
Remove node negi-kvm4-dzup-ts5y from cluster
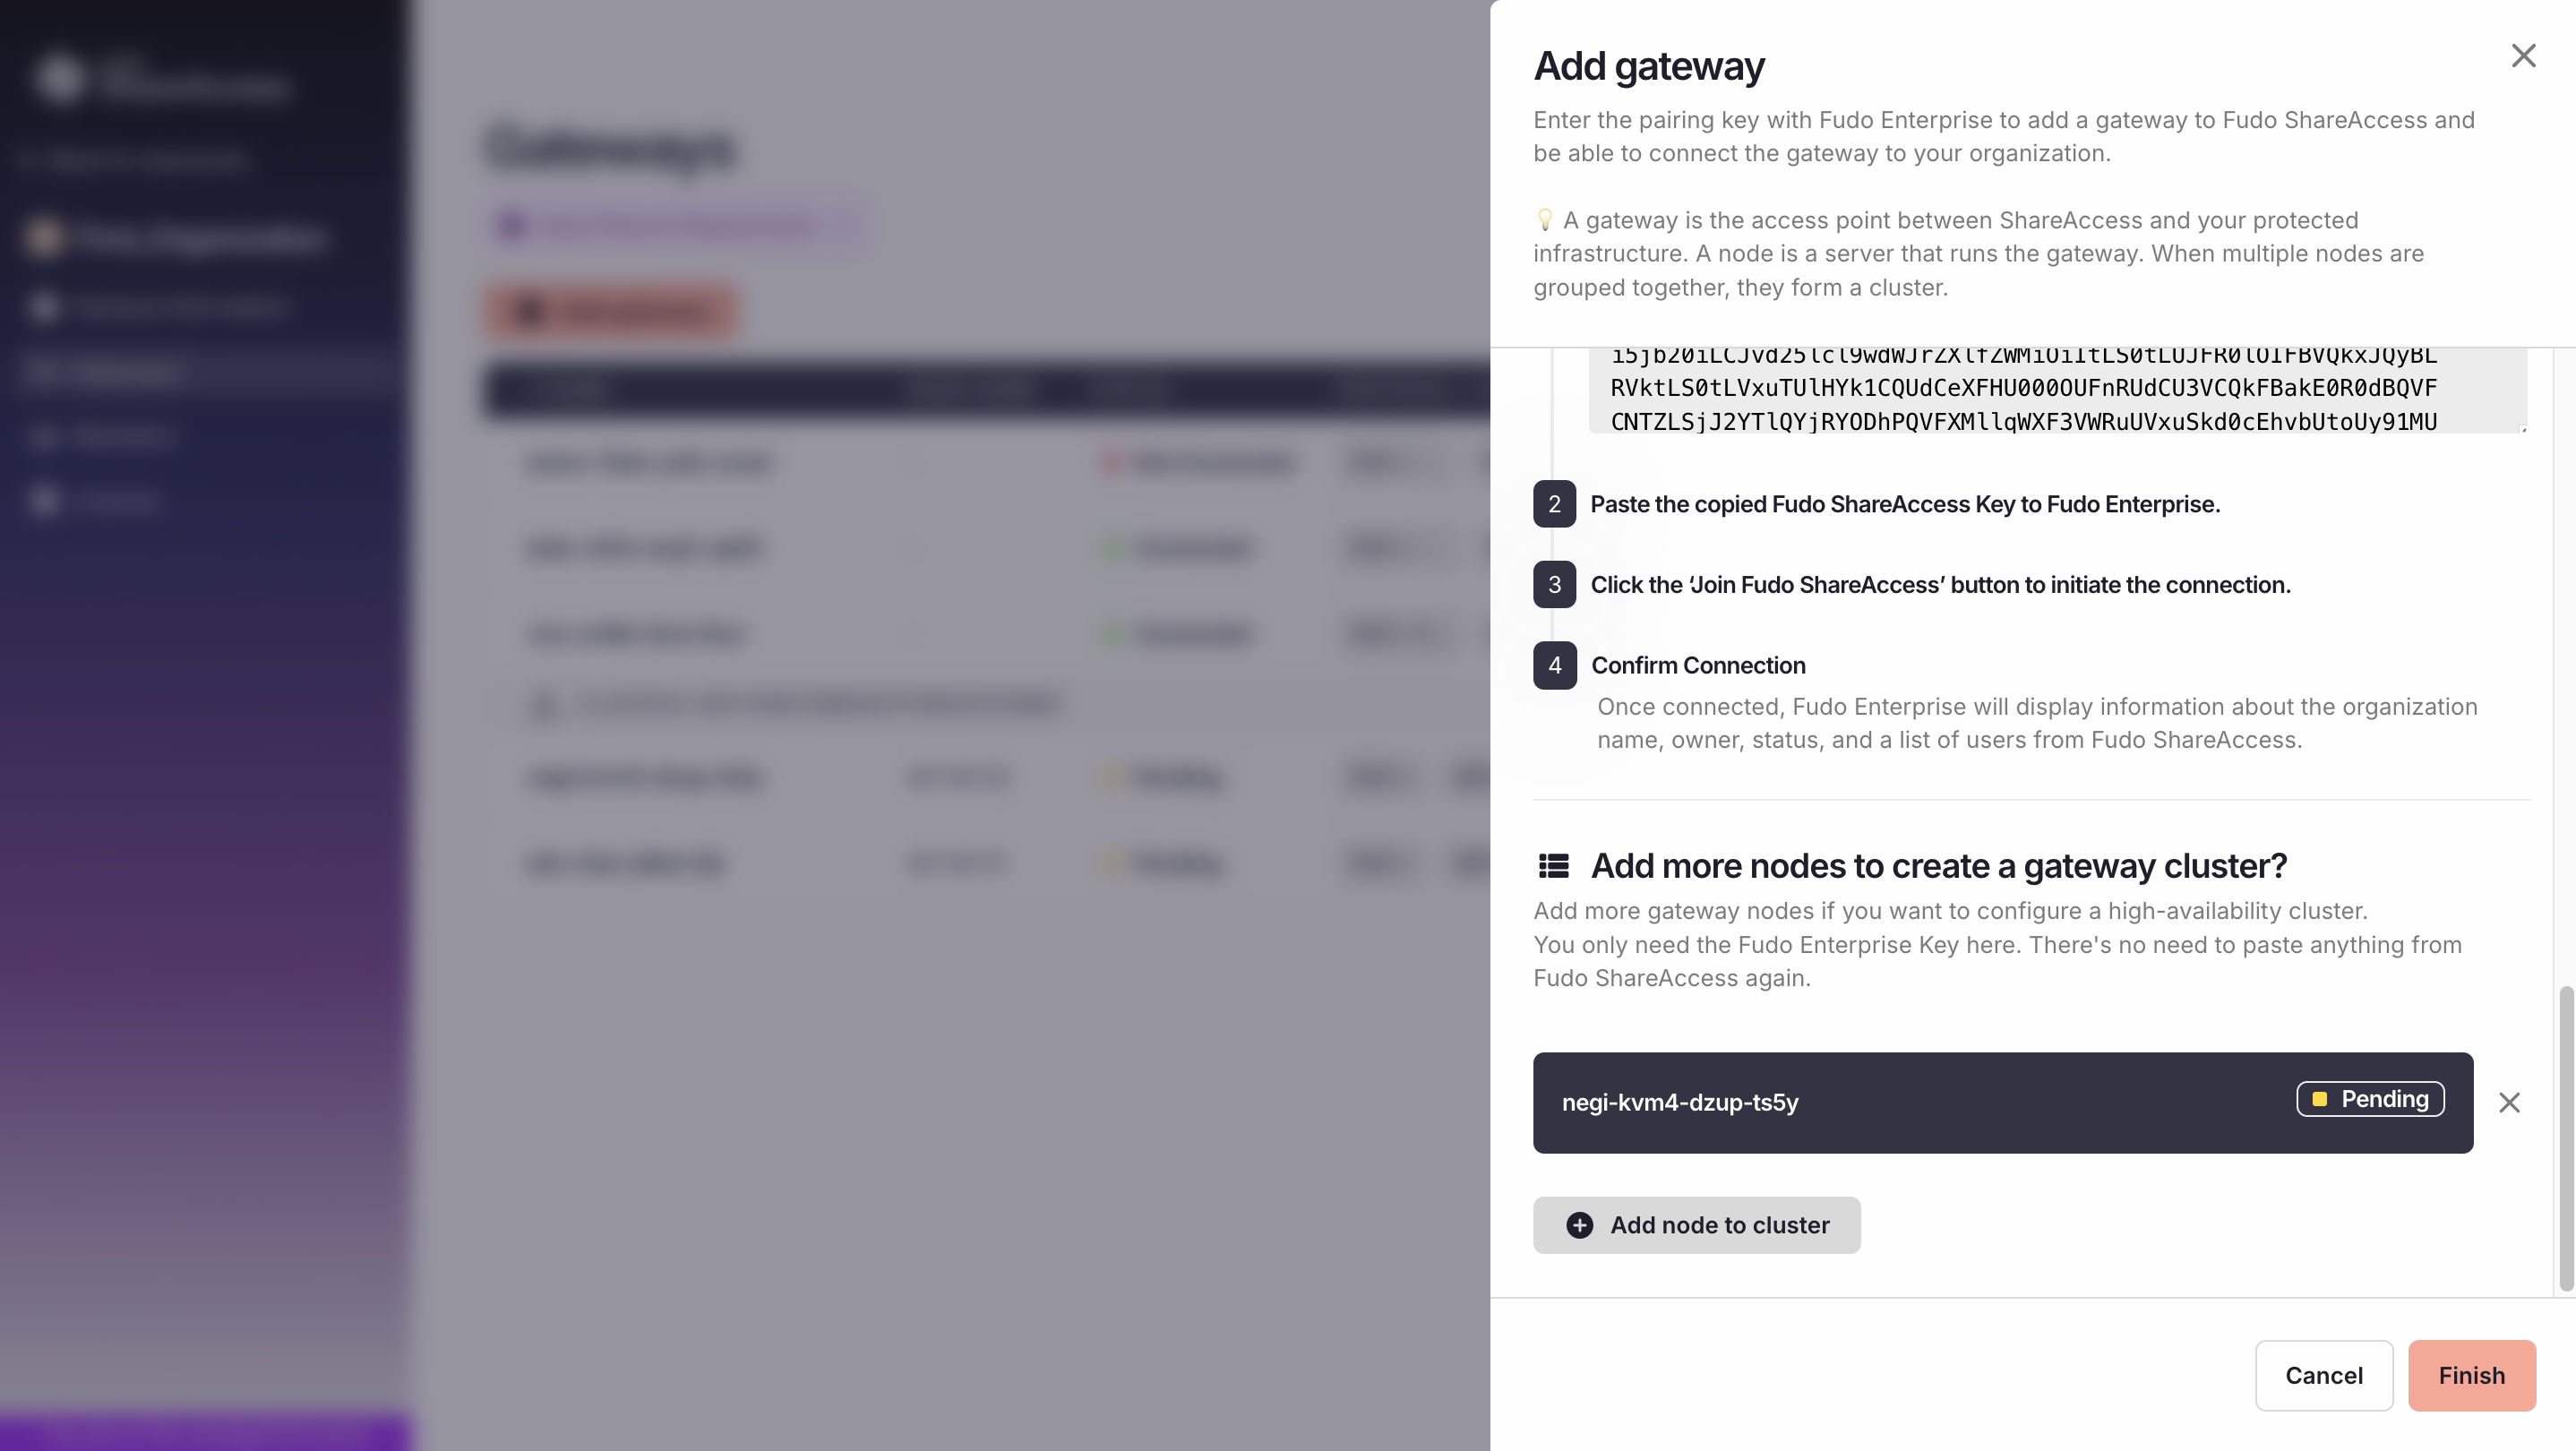[x=2509, y=1102]
